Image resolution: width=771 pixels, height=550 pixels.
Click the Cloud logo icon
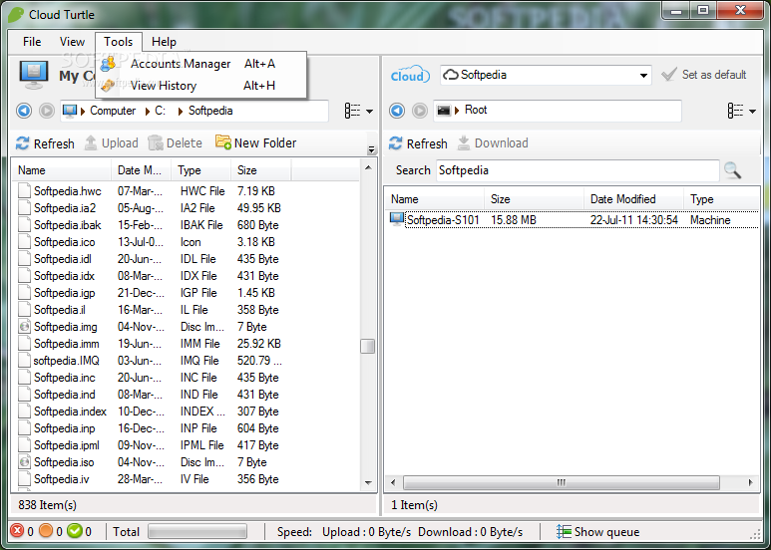click(x=410, y=75)
